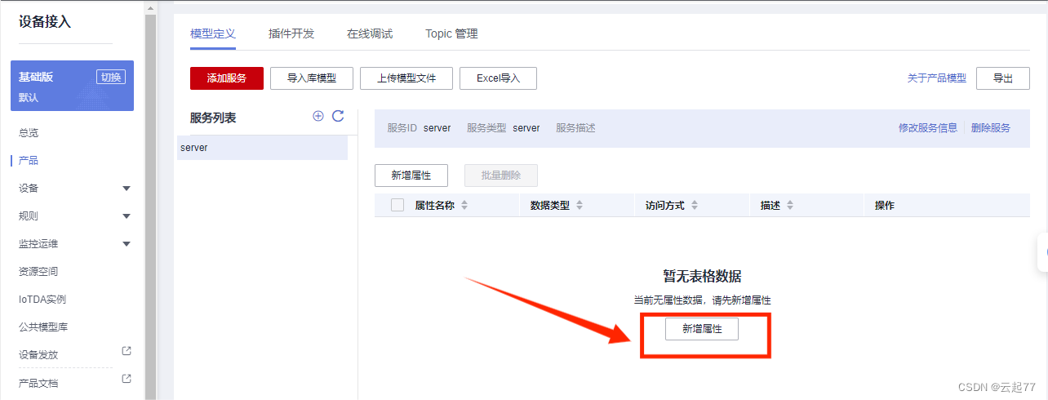Click the red 添加服务 button
The width and height of the screenshot is (1048, 400).
227,78
